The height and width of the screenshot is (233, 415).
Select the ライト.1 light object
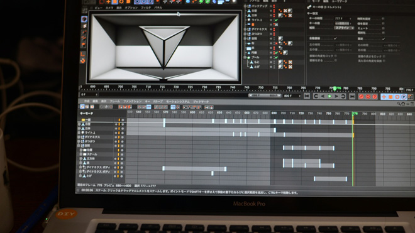click(x=257, y=20)
